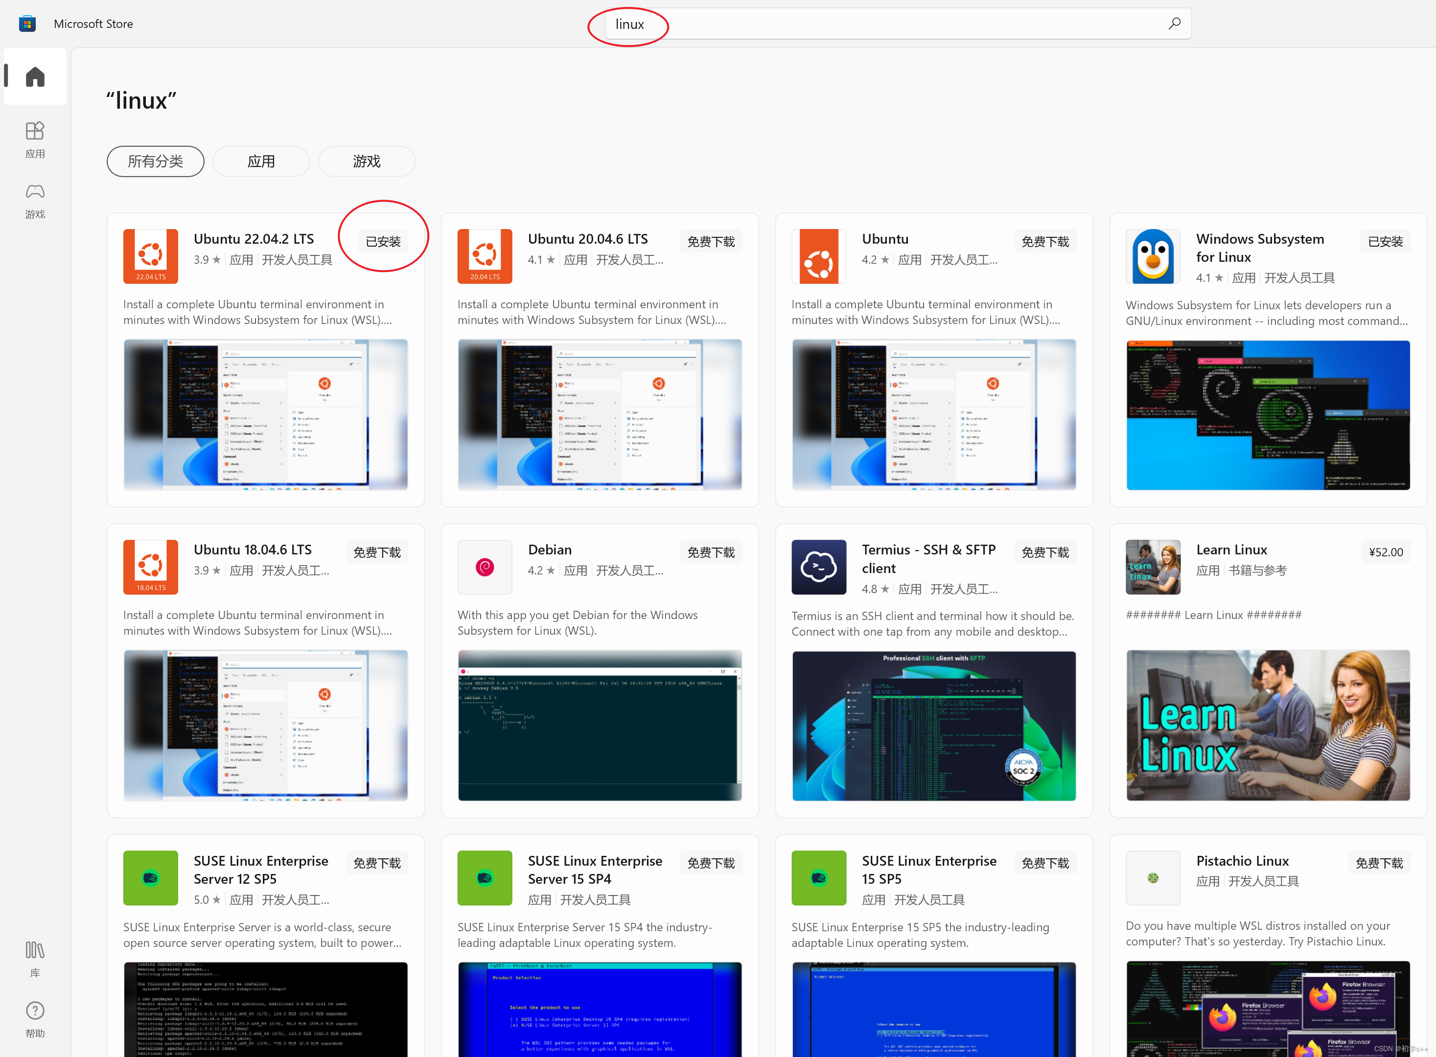Open the Ubuntu 20.04.6 LTS screenshot thumbnail

point(600,414)
